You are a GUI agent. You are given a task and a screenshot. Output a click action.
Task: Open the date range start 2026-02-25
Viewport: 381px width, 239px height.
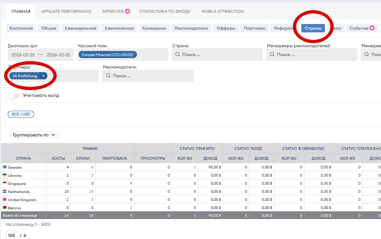coord(23,55)
